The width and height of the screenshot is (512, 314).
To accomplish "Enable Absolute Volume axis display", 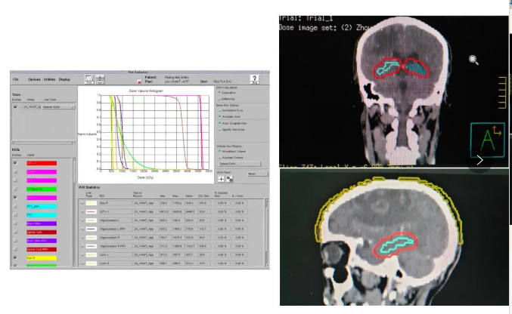I will 219,156.
